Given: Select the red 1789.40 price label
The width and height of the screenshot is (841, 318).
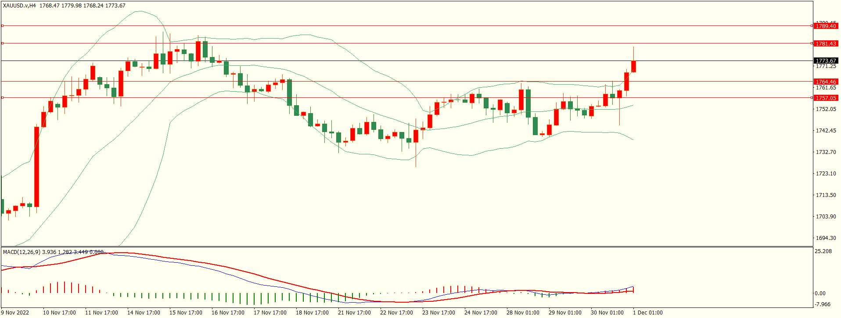Looking at the screenshot, I should pos(826,26).
